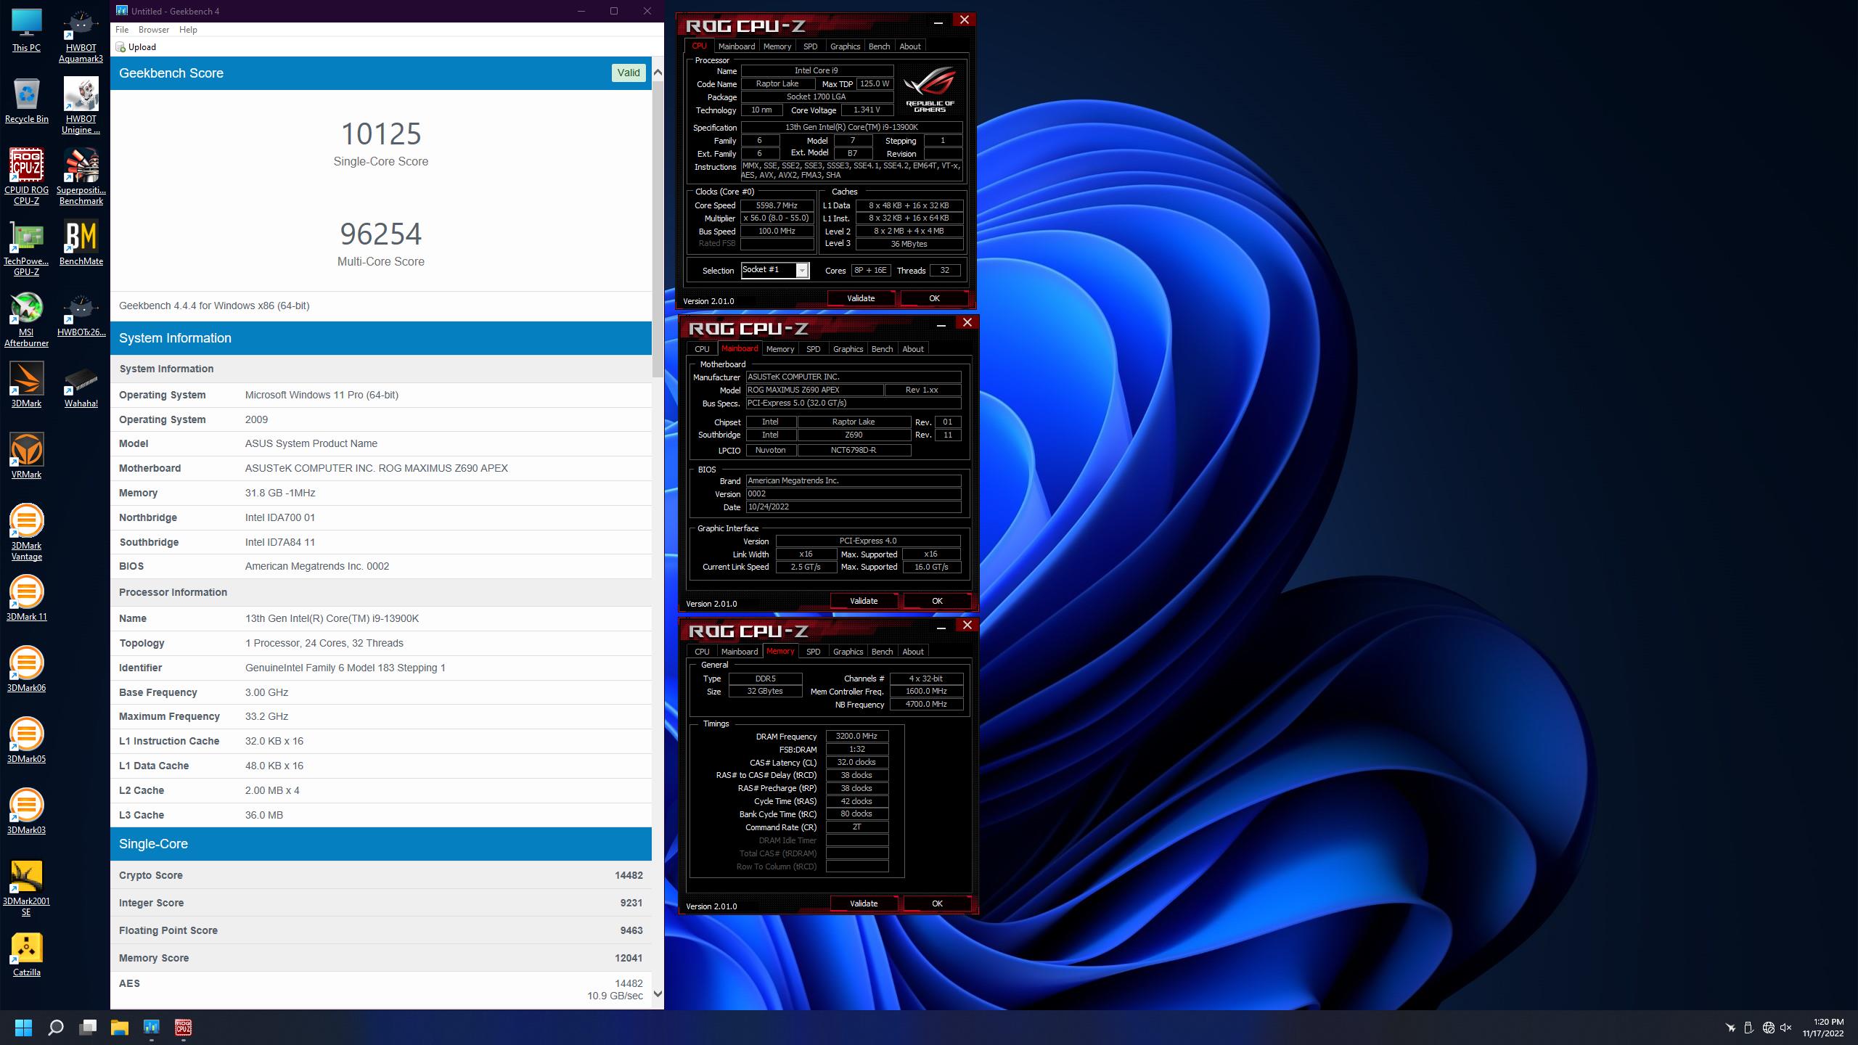Click the volume muted tray icon
1858x1045 pixels.
[x=1787, y=1028]
